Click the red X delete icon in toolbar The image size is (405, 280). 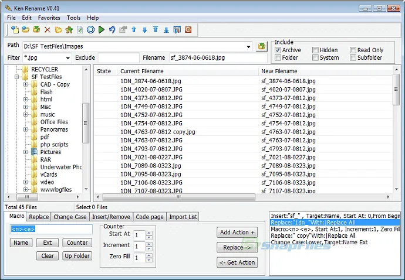[48, 29]
